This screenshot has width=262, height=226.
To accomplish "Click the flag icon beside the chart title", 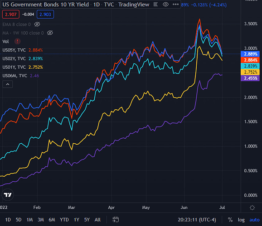I will tap(156, 5).
